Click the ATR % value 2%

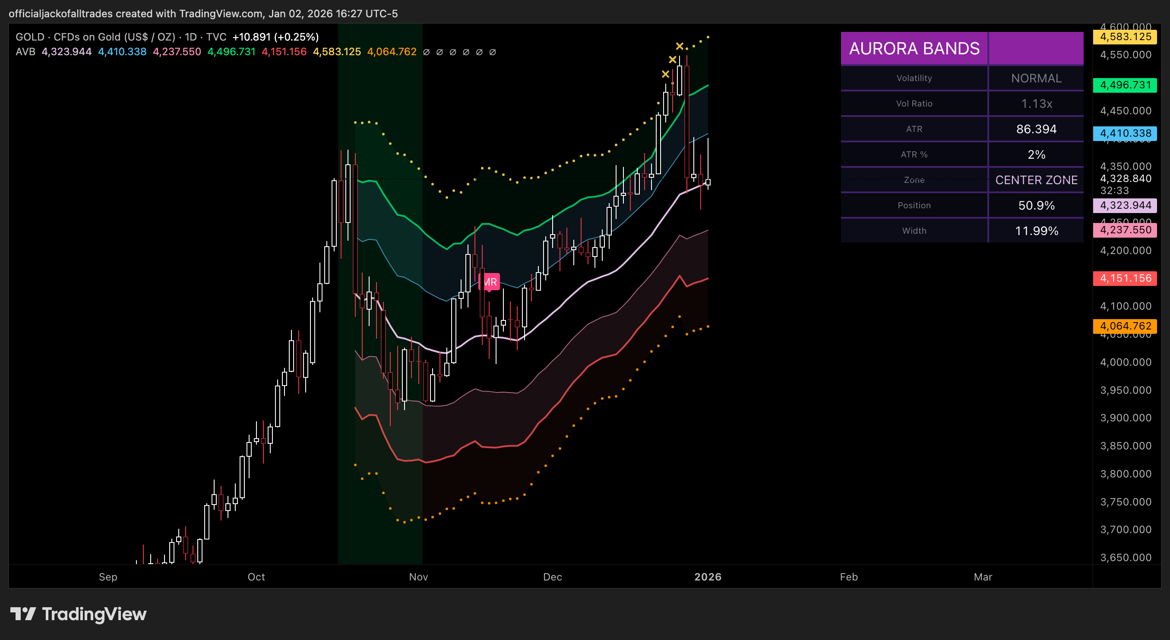(1036, 155)
